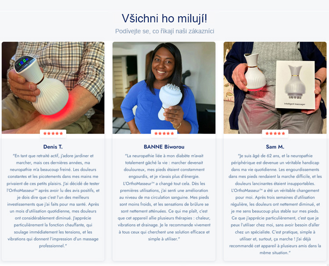Select reviewer name Denis T.

coord(53,147)
